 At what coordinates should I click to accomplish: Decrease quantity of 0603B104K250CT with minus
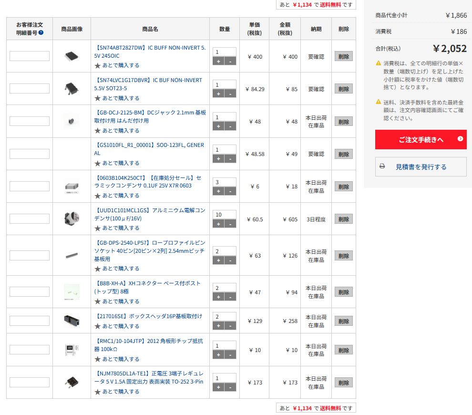[230, 191]
